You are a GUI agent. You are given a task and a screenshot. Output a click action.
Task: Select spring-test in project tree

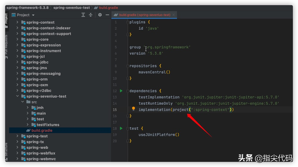coord(37,136)
